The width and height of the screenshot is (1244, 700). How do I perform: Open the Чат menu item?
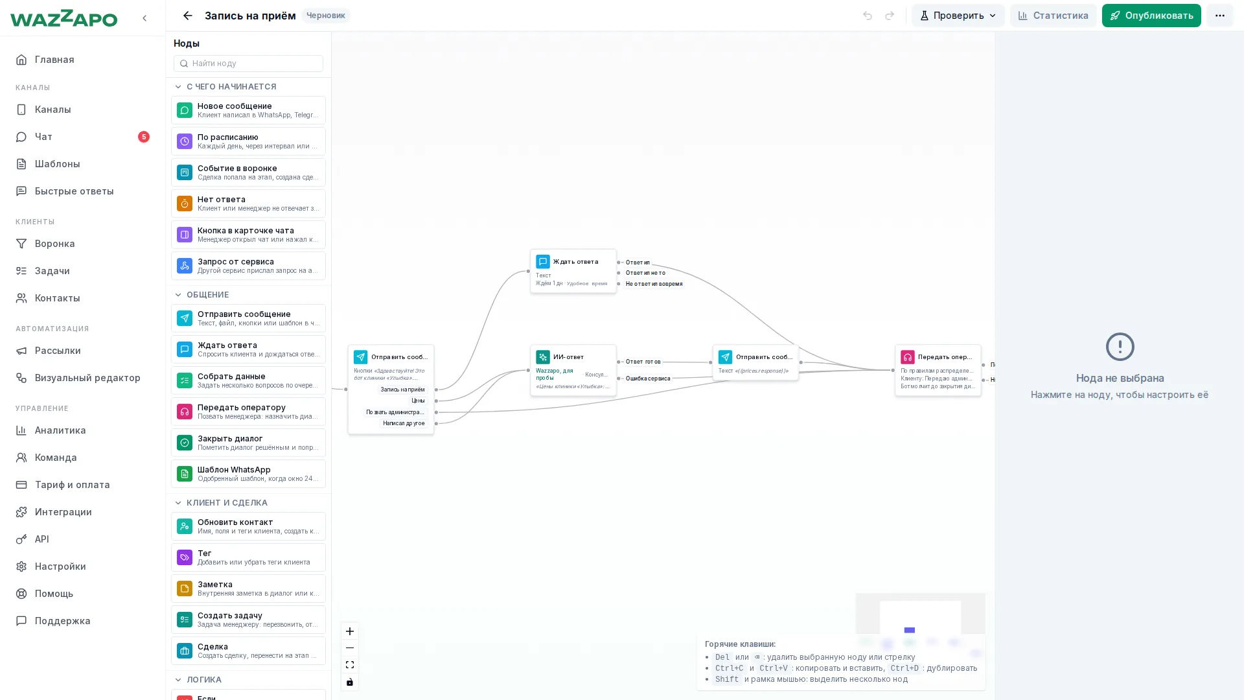point(83,137)
